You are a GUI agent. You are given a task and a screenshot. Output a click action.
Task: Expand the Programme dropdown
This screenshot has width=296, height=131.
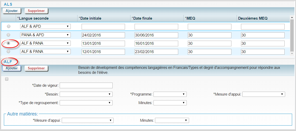[x=170, y=94]
